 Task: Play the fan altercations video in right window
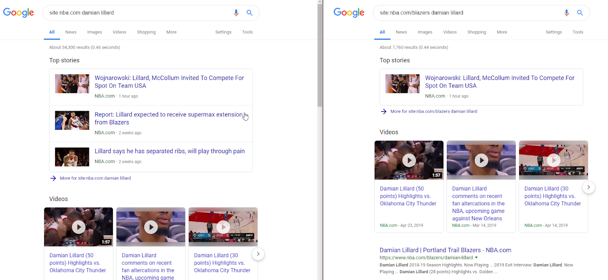[481, 160]
